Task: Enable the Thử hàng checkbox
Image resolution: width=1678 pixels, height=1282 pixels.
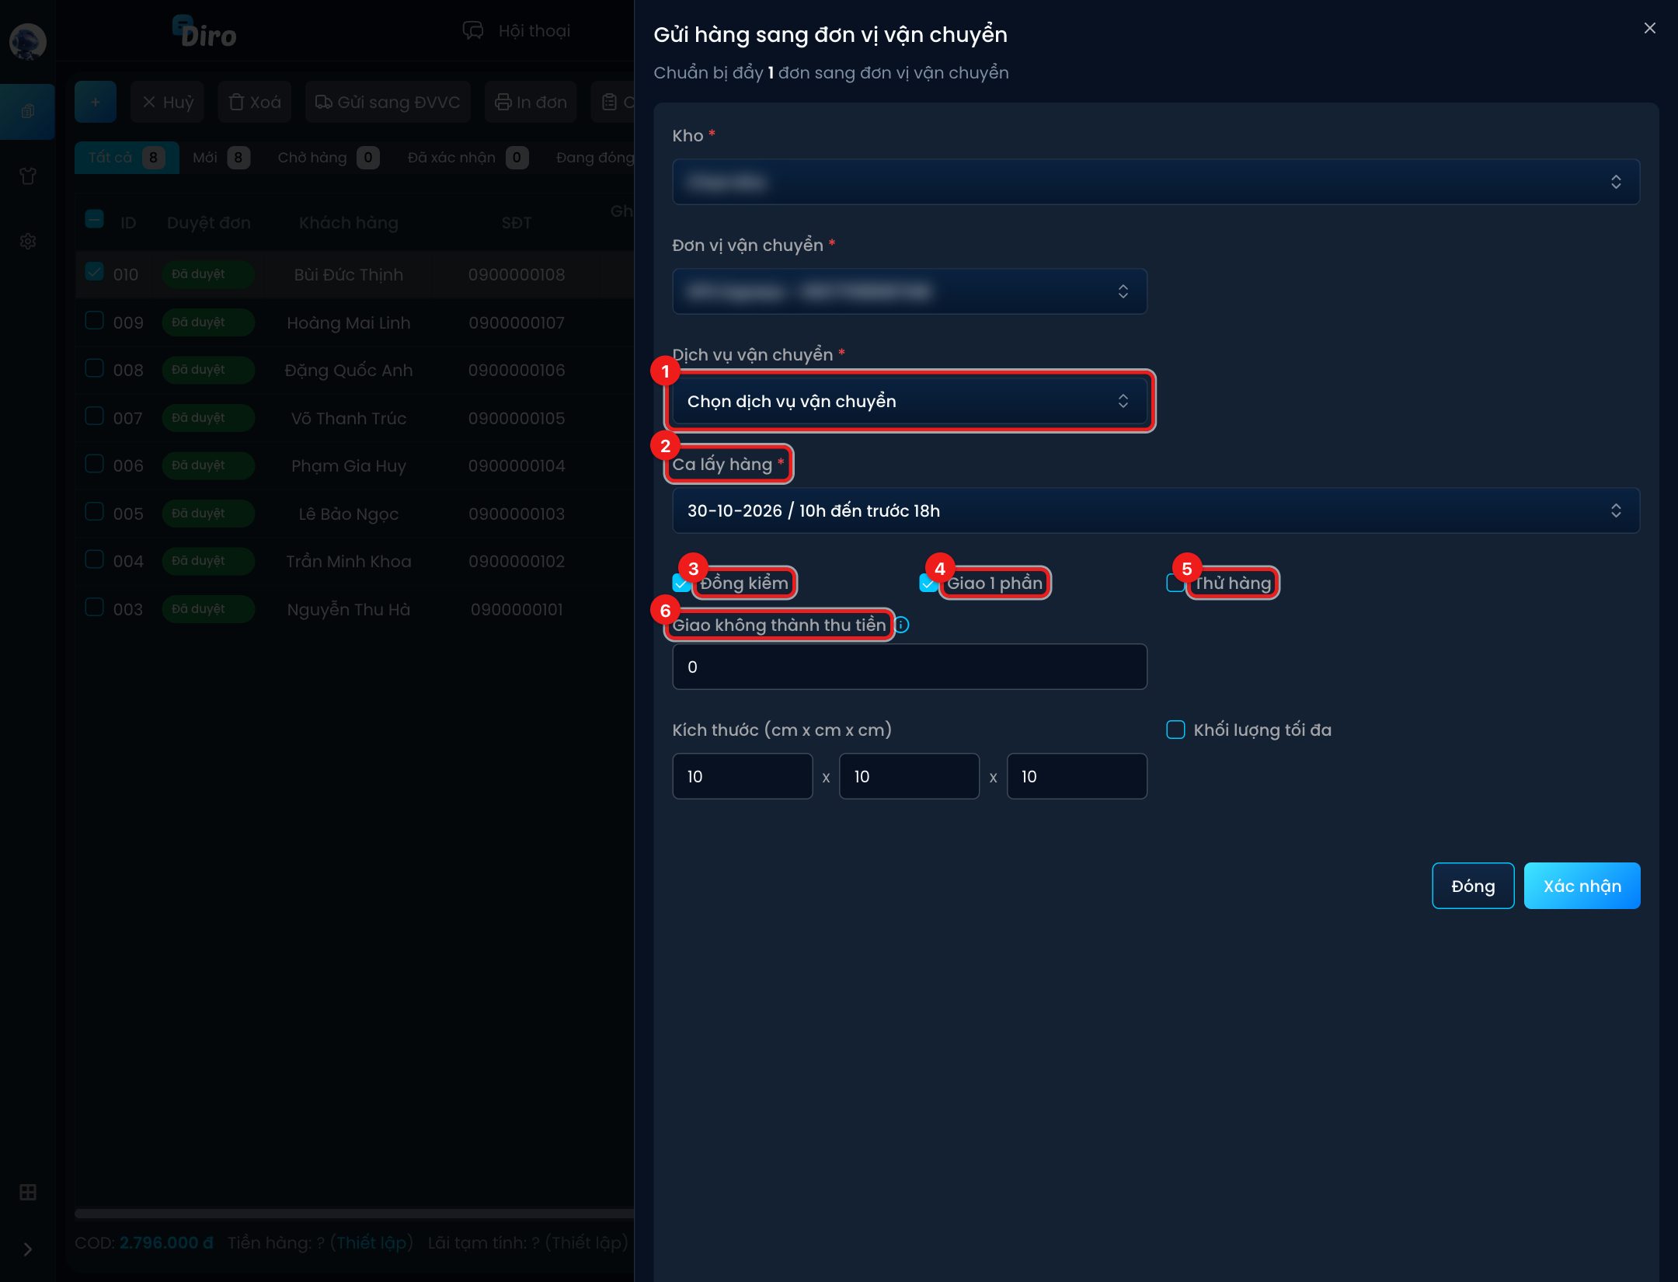Action: (x=1175, y=583)
